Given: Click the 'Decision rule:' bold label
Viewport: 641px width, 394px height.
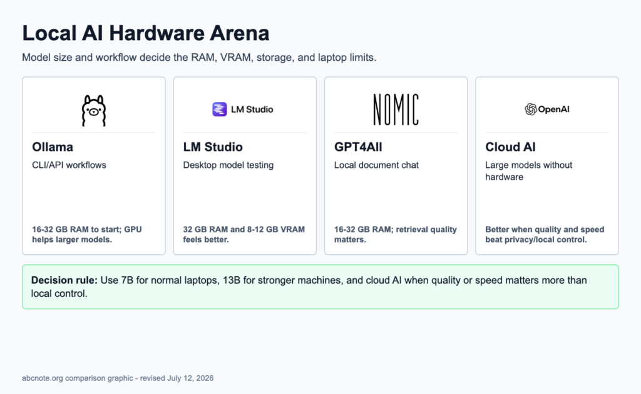Looking at the screenshot, I should 64,280.
